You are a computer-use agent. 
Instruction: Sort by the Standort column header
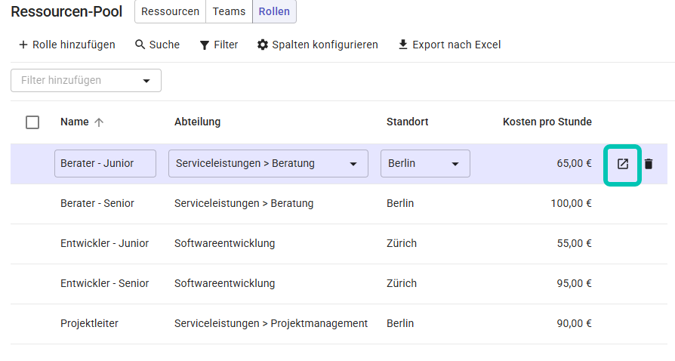[x=407, y=122]
